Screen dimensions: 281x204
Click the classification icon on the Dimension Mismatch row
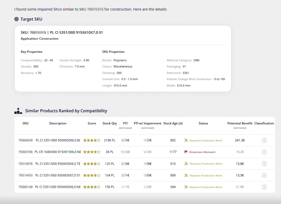(264, 152)
